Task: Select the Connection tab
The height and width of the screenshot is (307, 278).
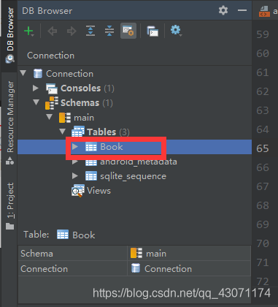Action: (x=50, y=56)
